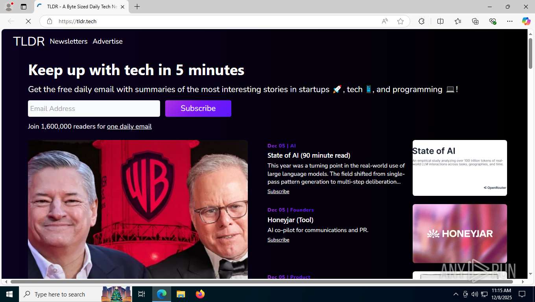Switch to Microsoft Edge on the taskbar

(162, 294)
